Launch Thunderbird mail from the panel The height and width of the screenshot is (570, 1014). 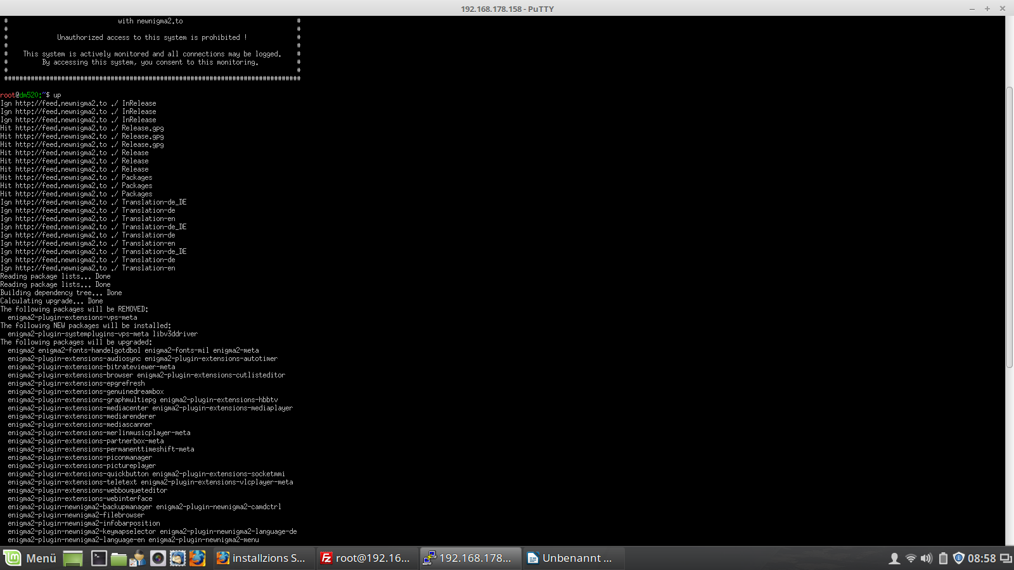click(x=177, y=558)
